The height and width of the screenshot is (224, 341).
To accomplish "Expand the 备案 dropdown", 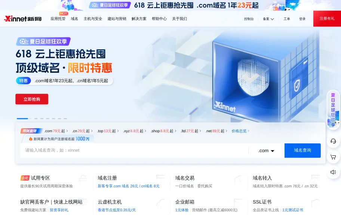I will (268, 19).
